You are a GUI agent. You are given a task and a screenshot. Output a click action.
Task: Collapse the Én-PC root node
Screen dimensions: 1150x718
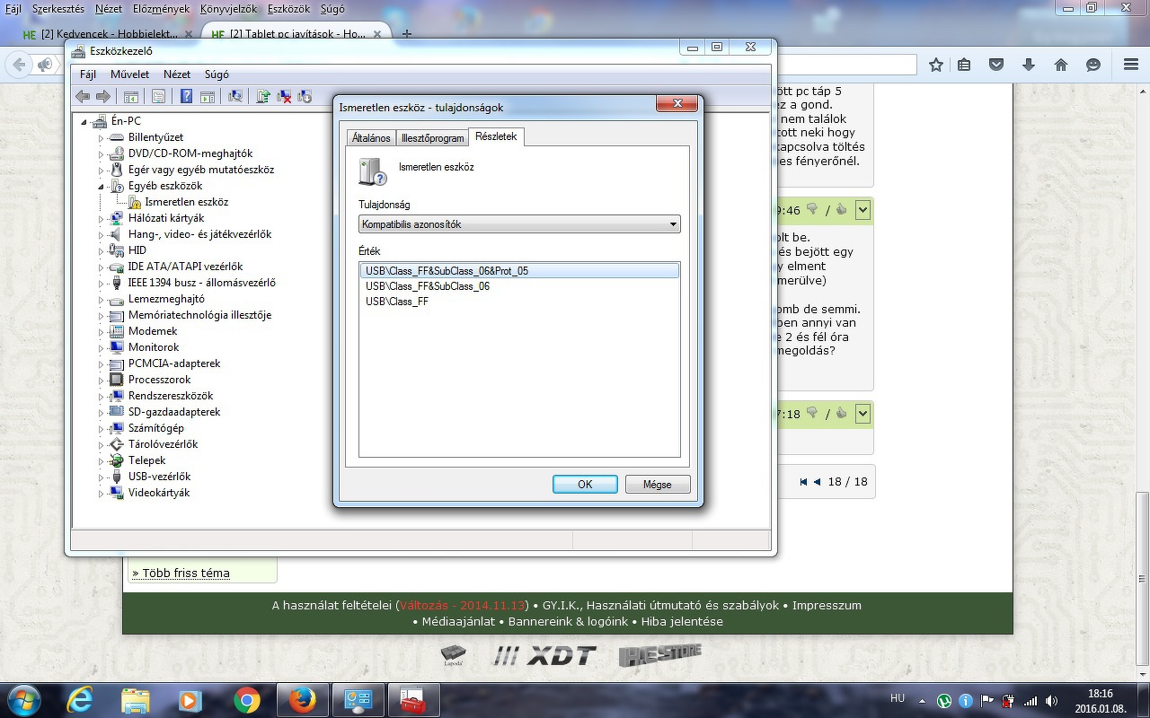[x=85, y=121]
